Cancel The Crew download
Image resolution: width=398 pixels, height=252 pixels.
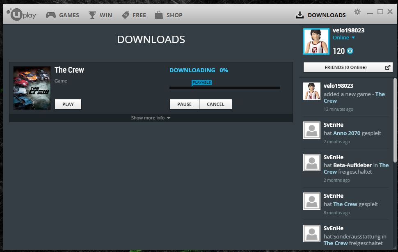(x=215, y=104)
